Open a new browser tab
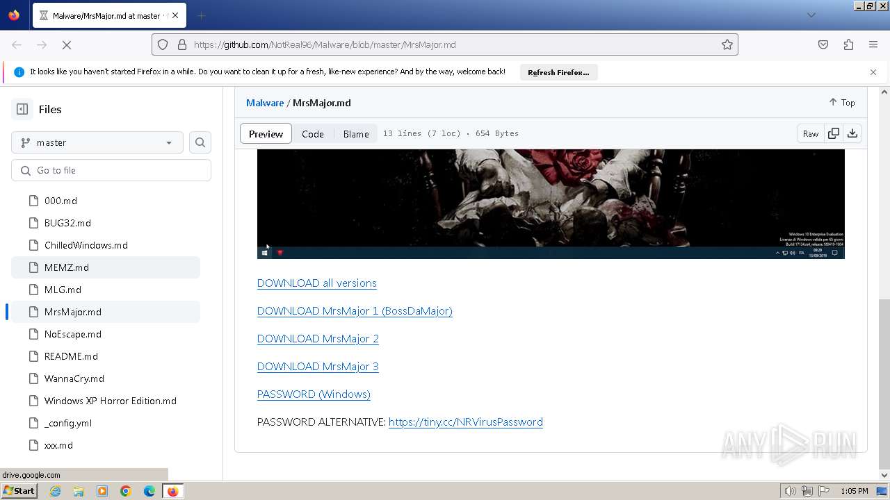This screenshot has width=890, height=500. click(201, 15)
